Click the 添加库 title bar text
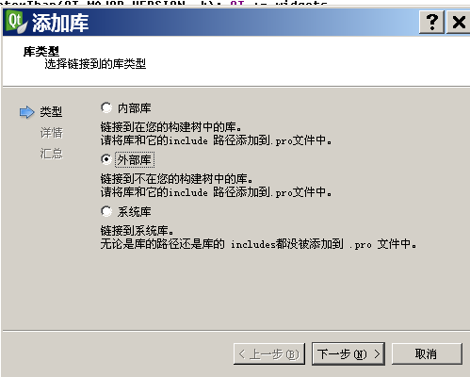The height and width of the screenshot is (377, 470). coord(60,23)
